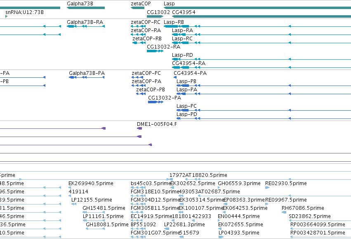This screenshot has height=239, width=351.
Task: Open the zetaCOP-RB transcript
Action: pos(139,43)
